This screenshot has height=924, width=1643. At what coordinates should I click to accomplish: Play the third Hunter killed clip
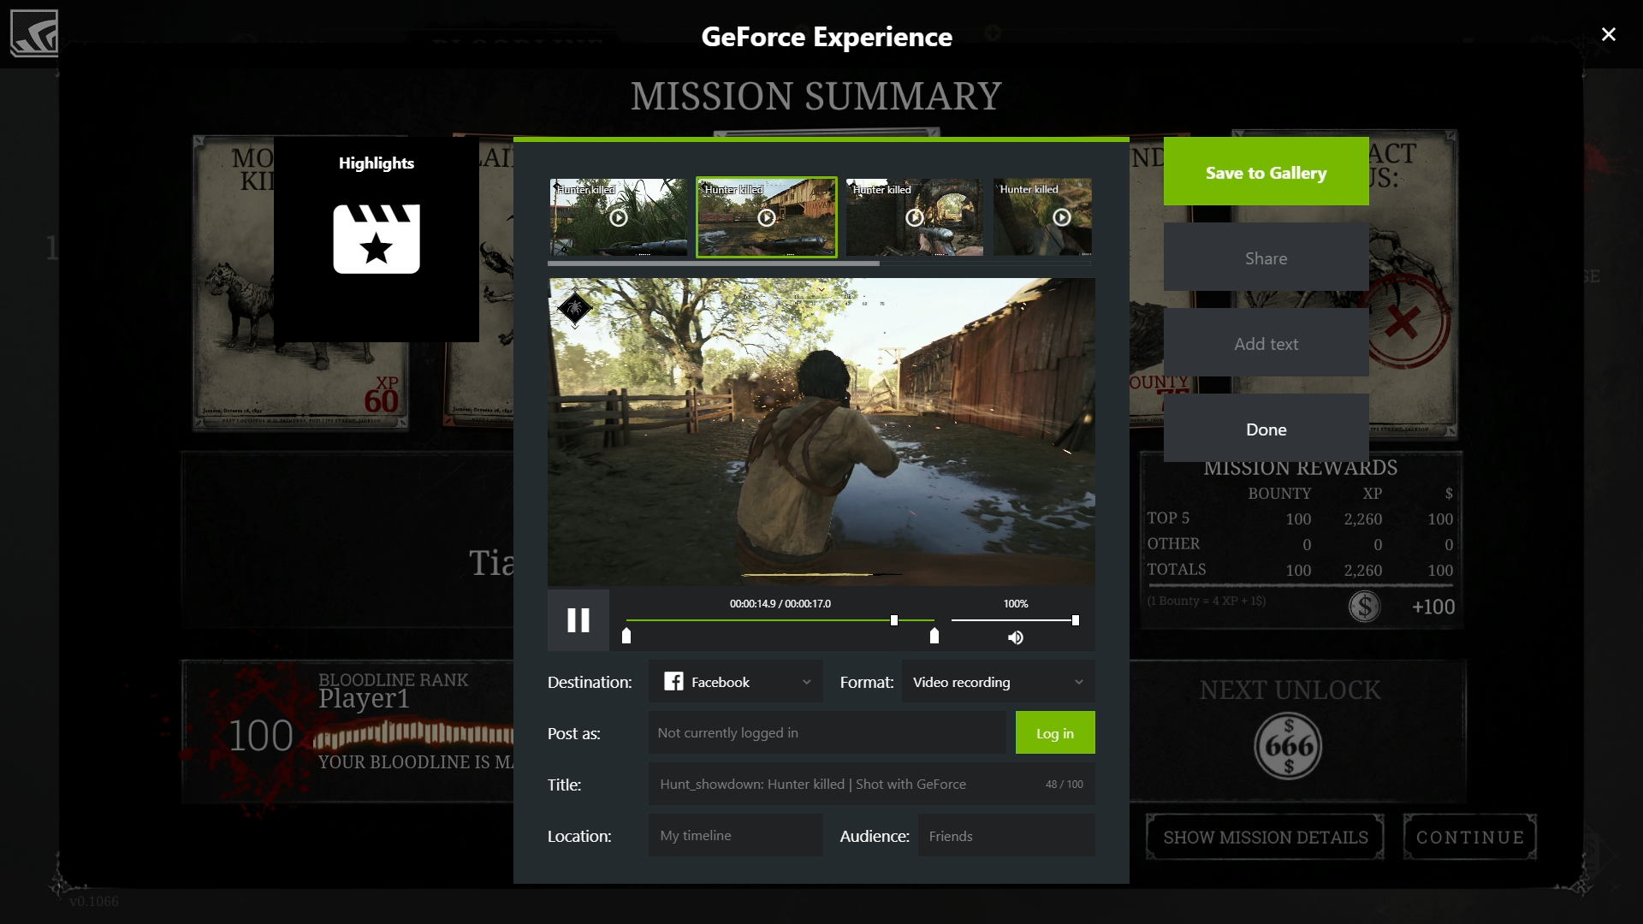click(914, 218)
